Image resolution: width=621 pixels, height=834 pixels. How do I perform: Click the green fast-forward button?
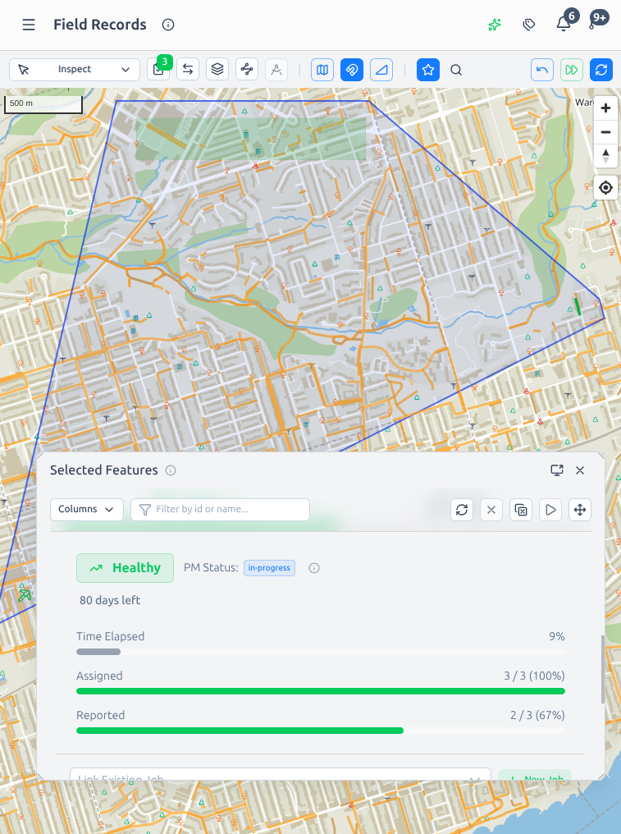[x=572, y=70]
